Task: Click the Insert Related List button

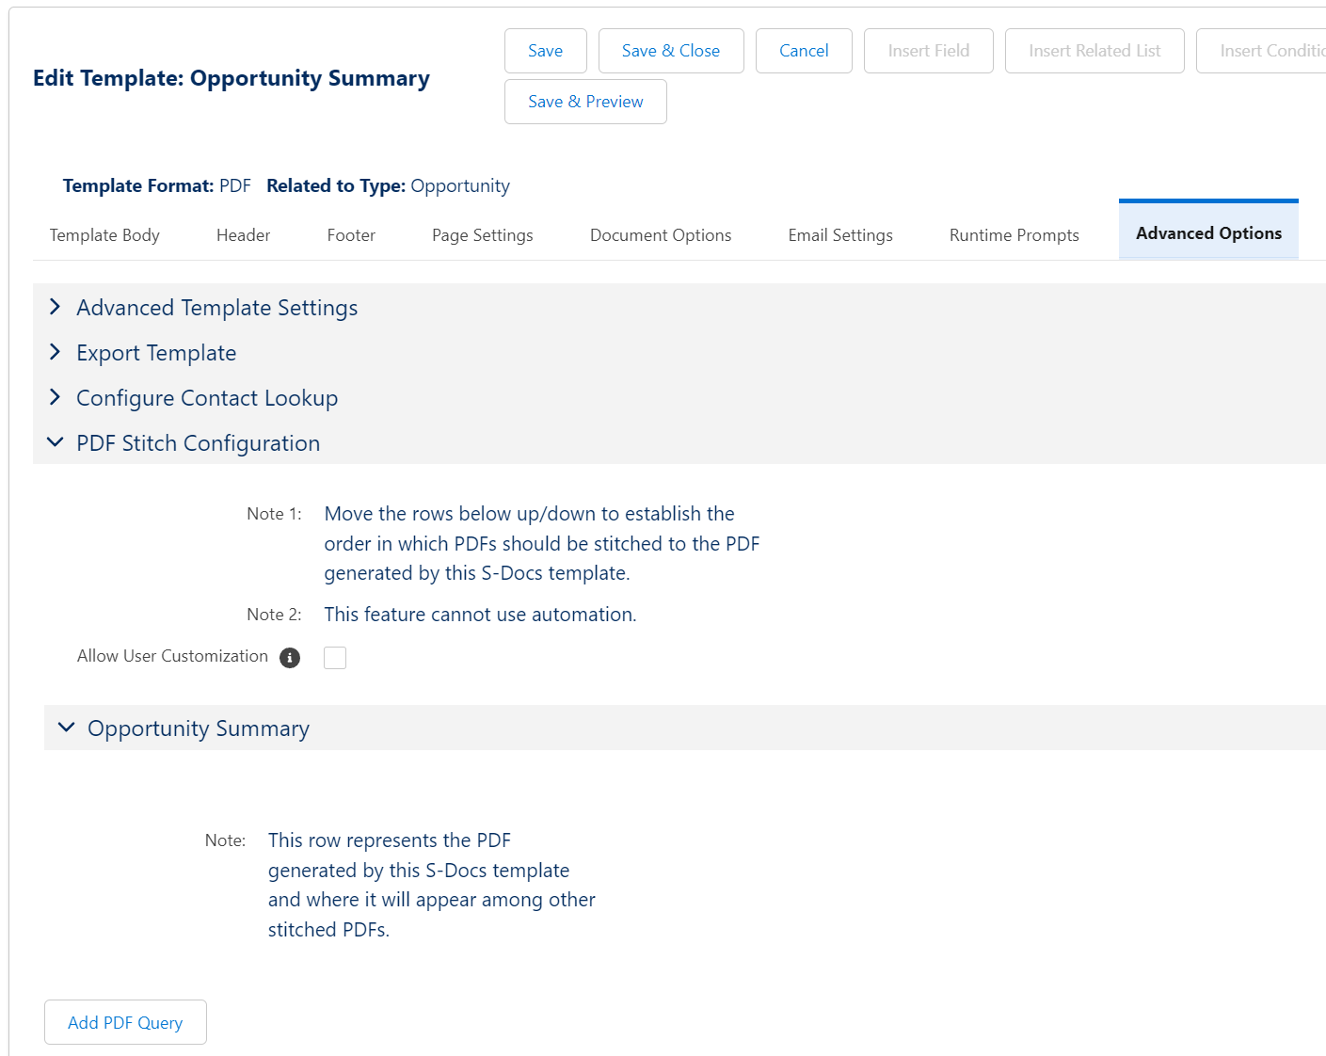Action: 1094,51
